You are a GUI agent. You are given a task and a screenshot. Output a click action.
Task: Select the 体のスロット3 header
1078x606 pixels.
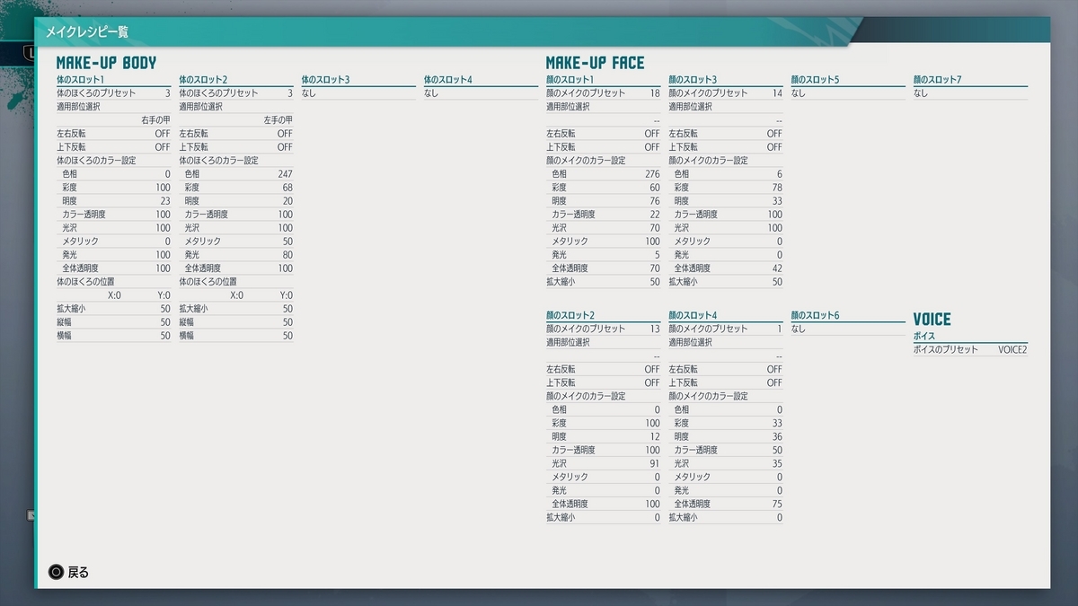326,80
